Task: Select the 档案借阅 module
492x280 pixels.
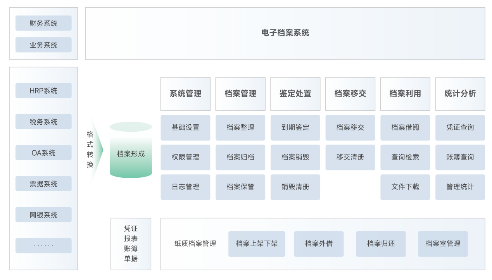Action: (405, 128)
